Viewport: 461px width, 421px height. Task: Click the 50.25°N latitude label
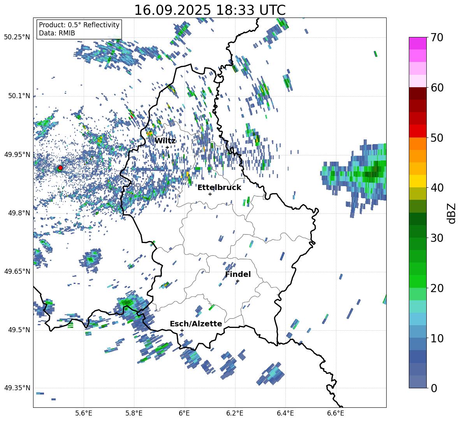tap(17, 37)
